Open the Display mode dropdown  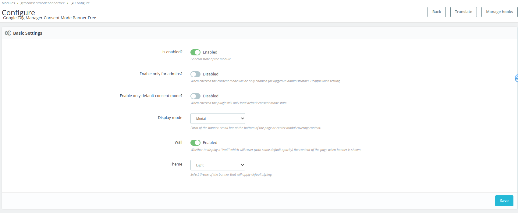pos(218,119)
